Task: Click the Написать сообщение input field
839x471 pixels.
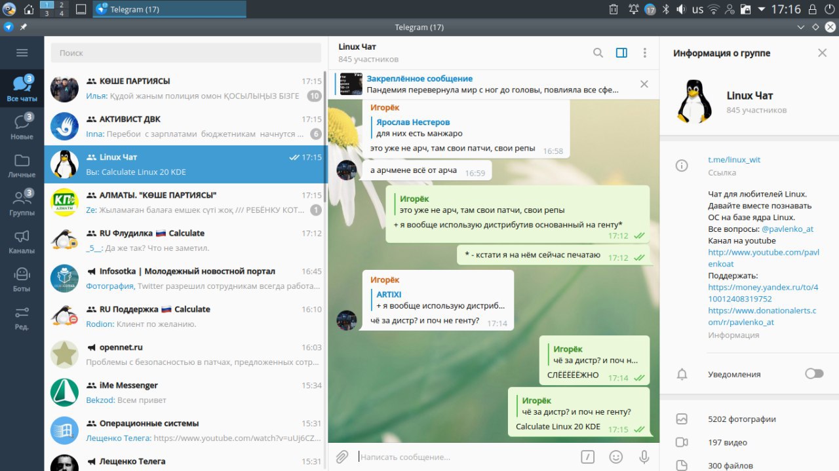Action: click(465, 457)
